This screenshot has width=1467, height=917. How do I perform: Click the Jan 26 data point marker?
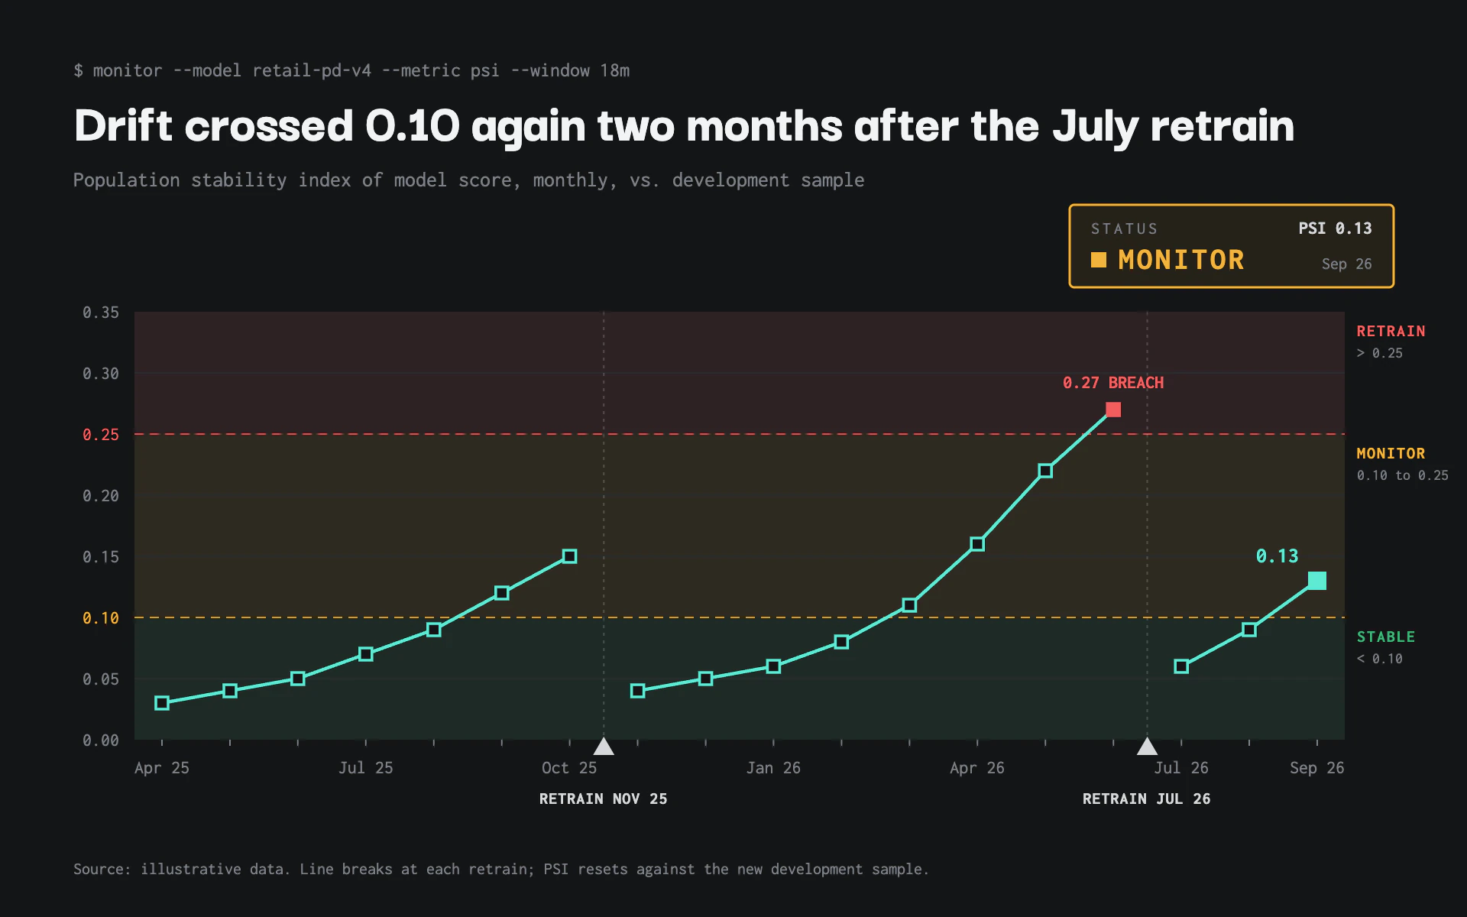click(x=773, y=666)
